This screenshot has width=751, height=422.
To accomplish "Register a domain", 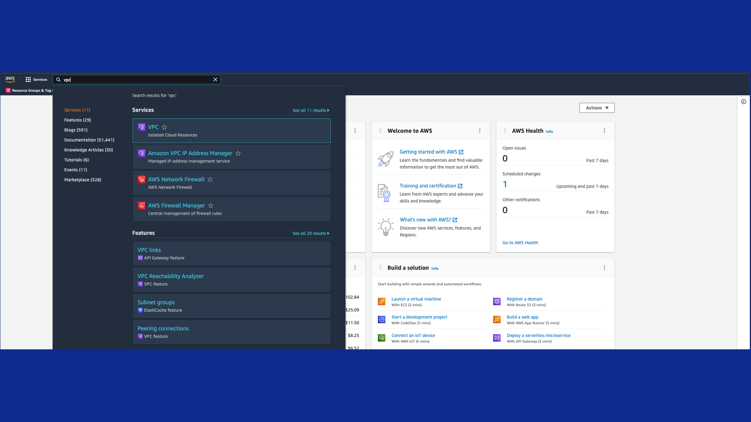I will (x=525, y=299).
